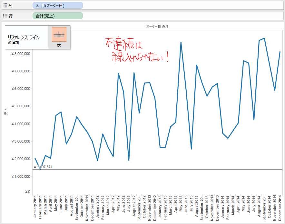Select the May 2012 month label
Viewport: 285px width, 224px height.
pos(118,203)
